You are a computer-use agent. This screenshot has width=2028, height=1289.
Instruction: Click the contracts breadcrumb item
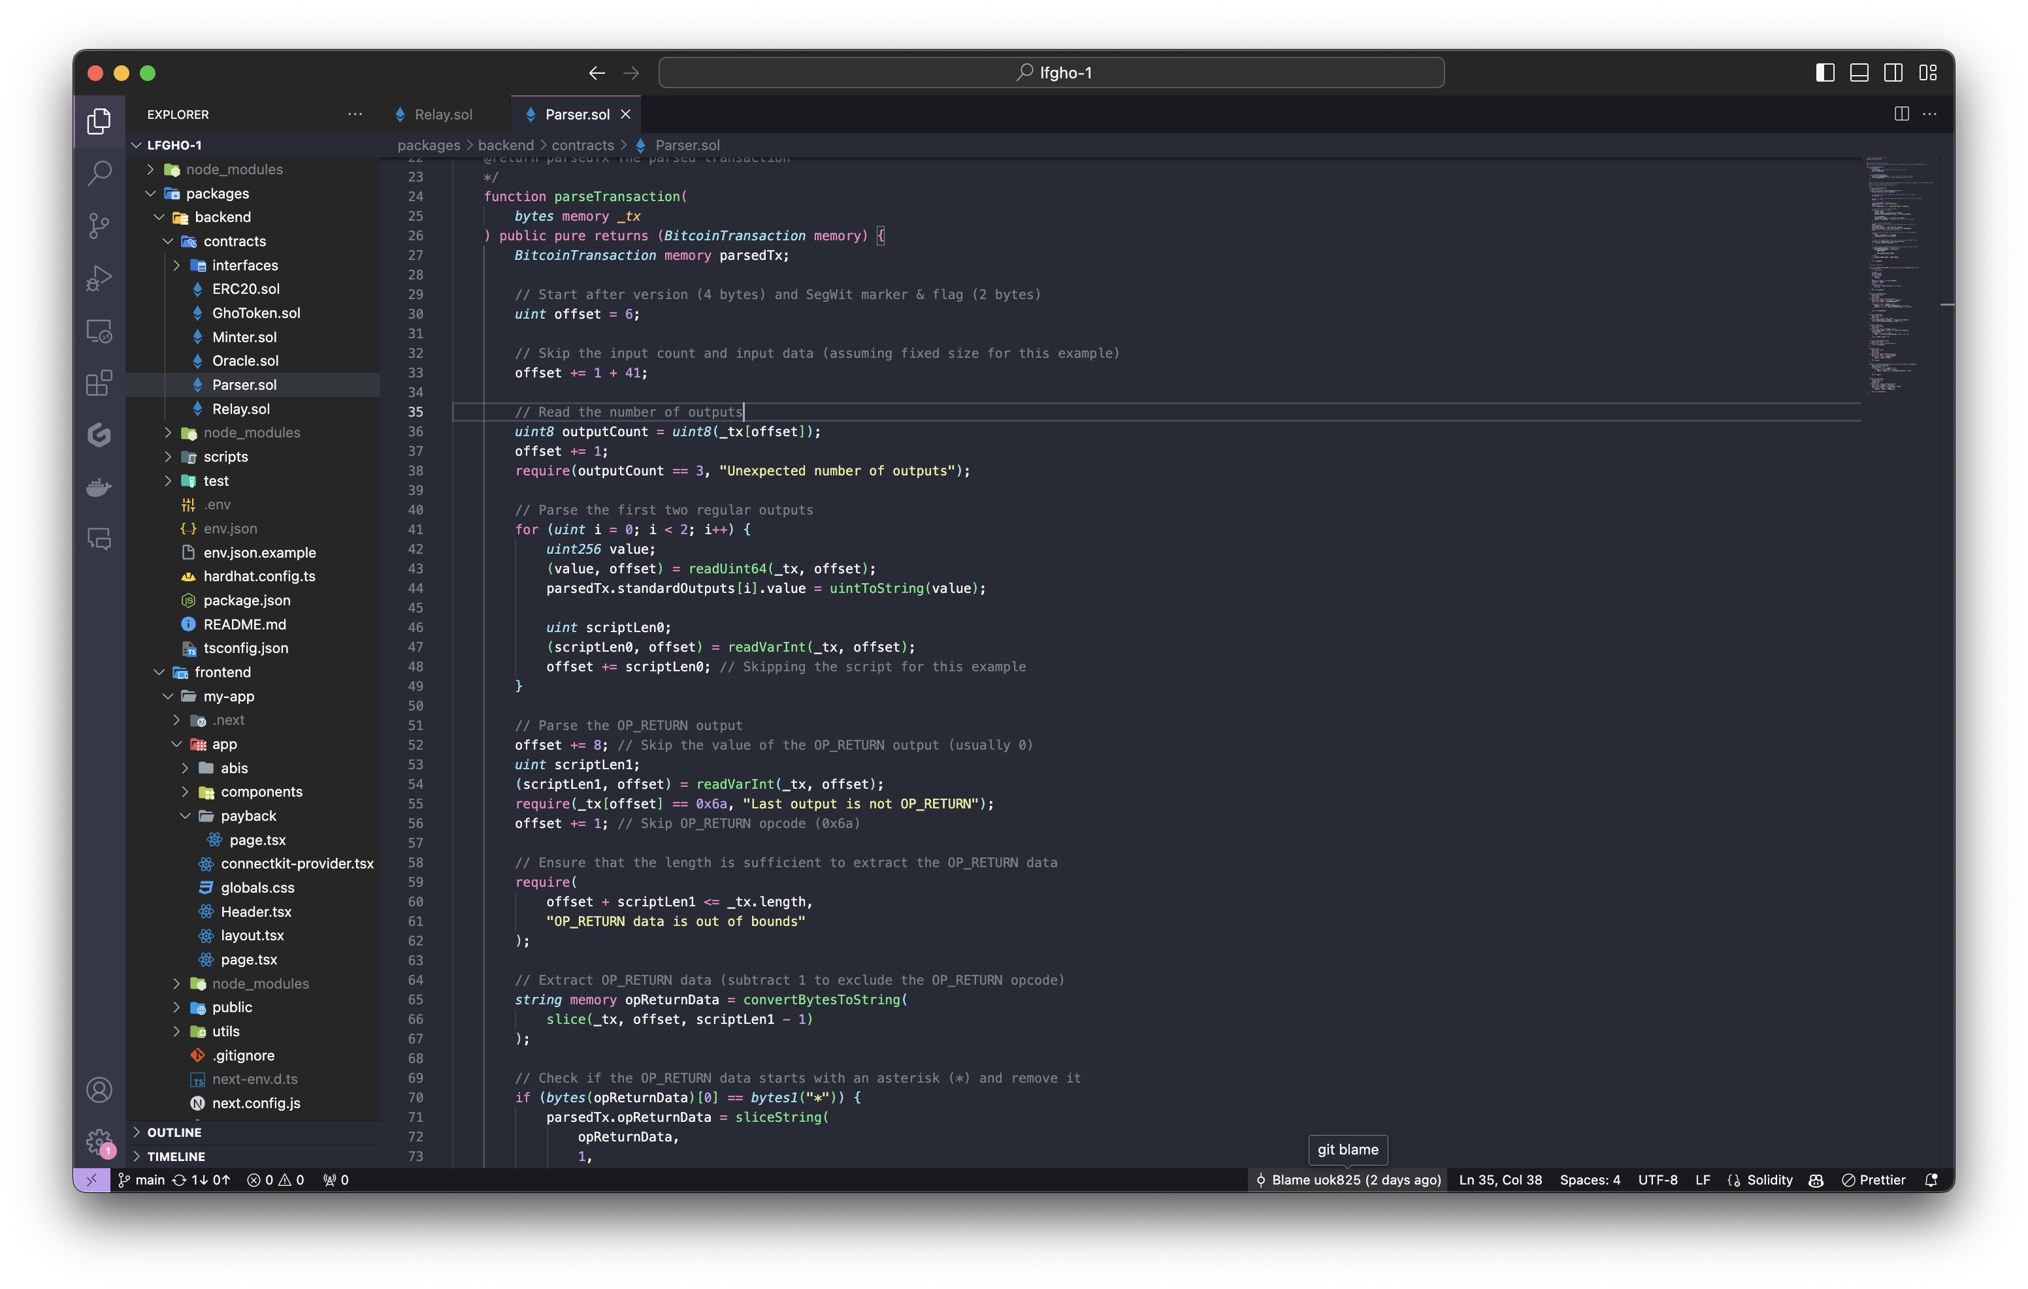tap(583, 145)
